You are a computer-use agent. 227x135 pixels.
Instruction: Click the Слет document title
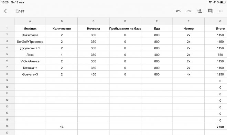(x=20, y=11)
